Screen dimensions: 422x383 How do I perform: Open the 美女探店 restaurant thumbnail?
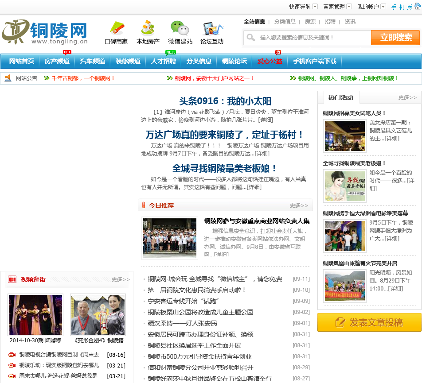click(x=345, y=136)
